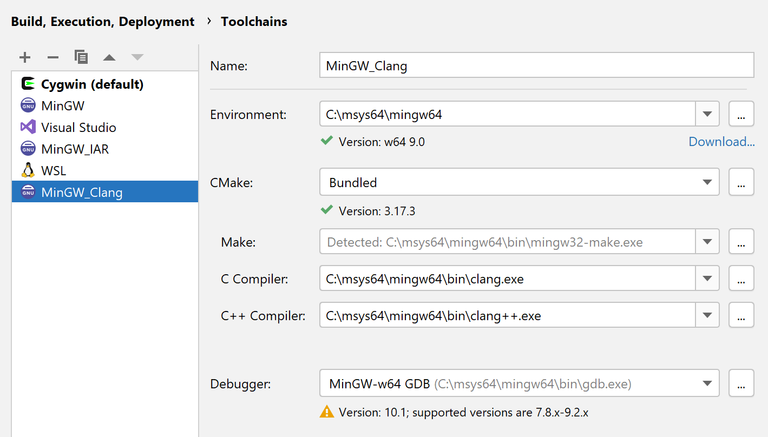Select the Visual Studio toolchain
Viewport: 768px width, 437px height.
[x=105, y=128]
